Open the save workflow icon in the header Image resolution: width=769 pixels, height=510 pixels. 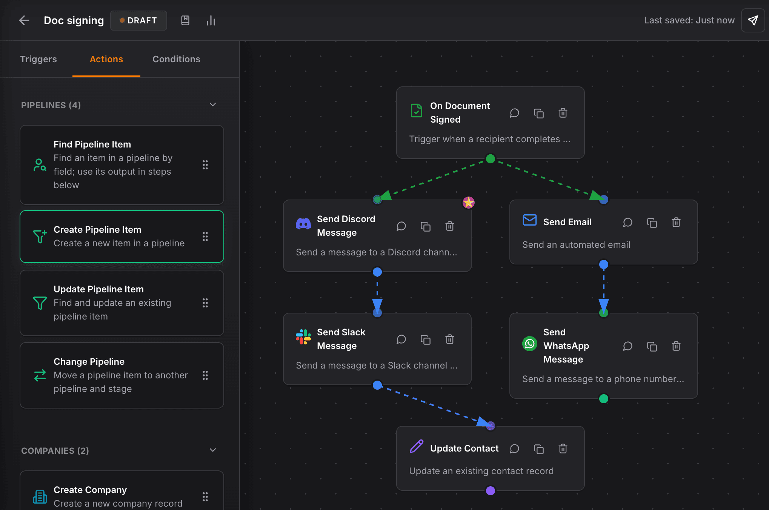point(185,20)
